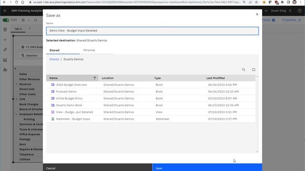The image size is (305, 171).
Task: Sort by the Name column header
Action: [x=72, y=78]
